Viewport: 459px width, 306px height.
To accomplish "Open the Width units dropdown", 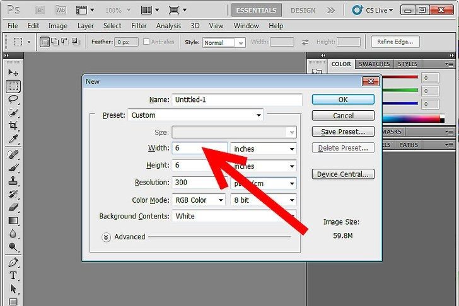I will (264, 149).
